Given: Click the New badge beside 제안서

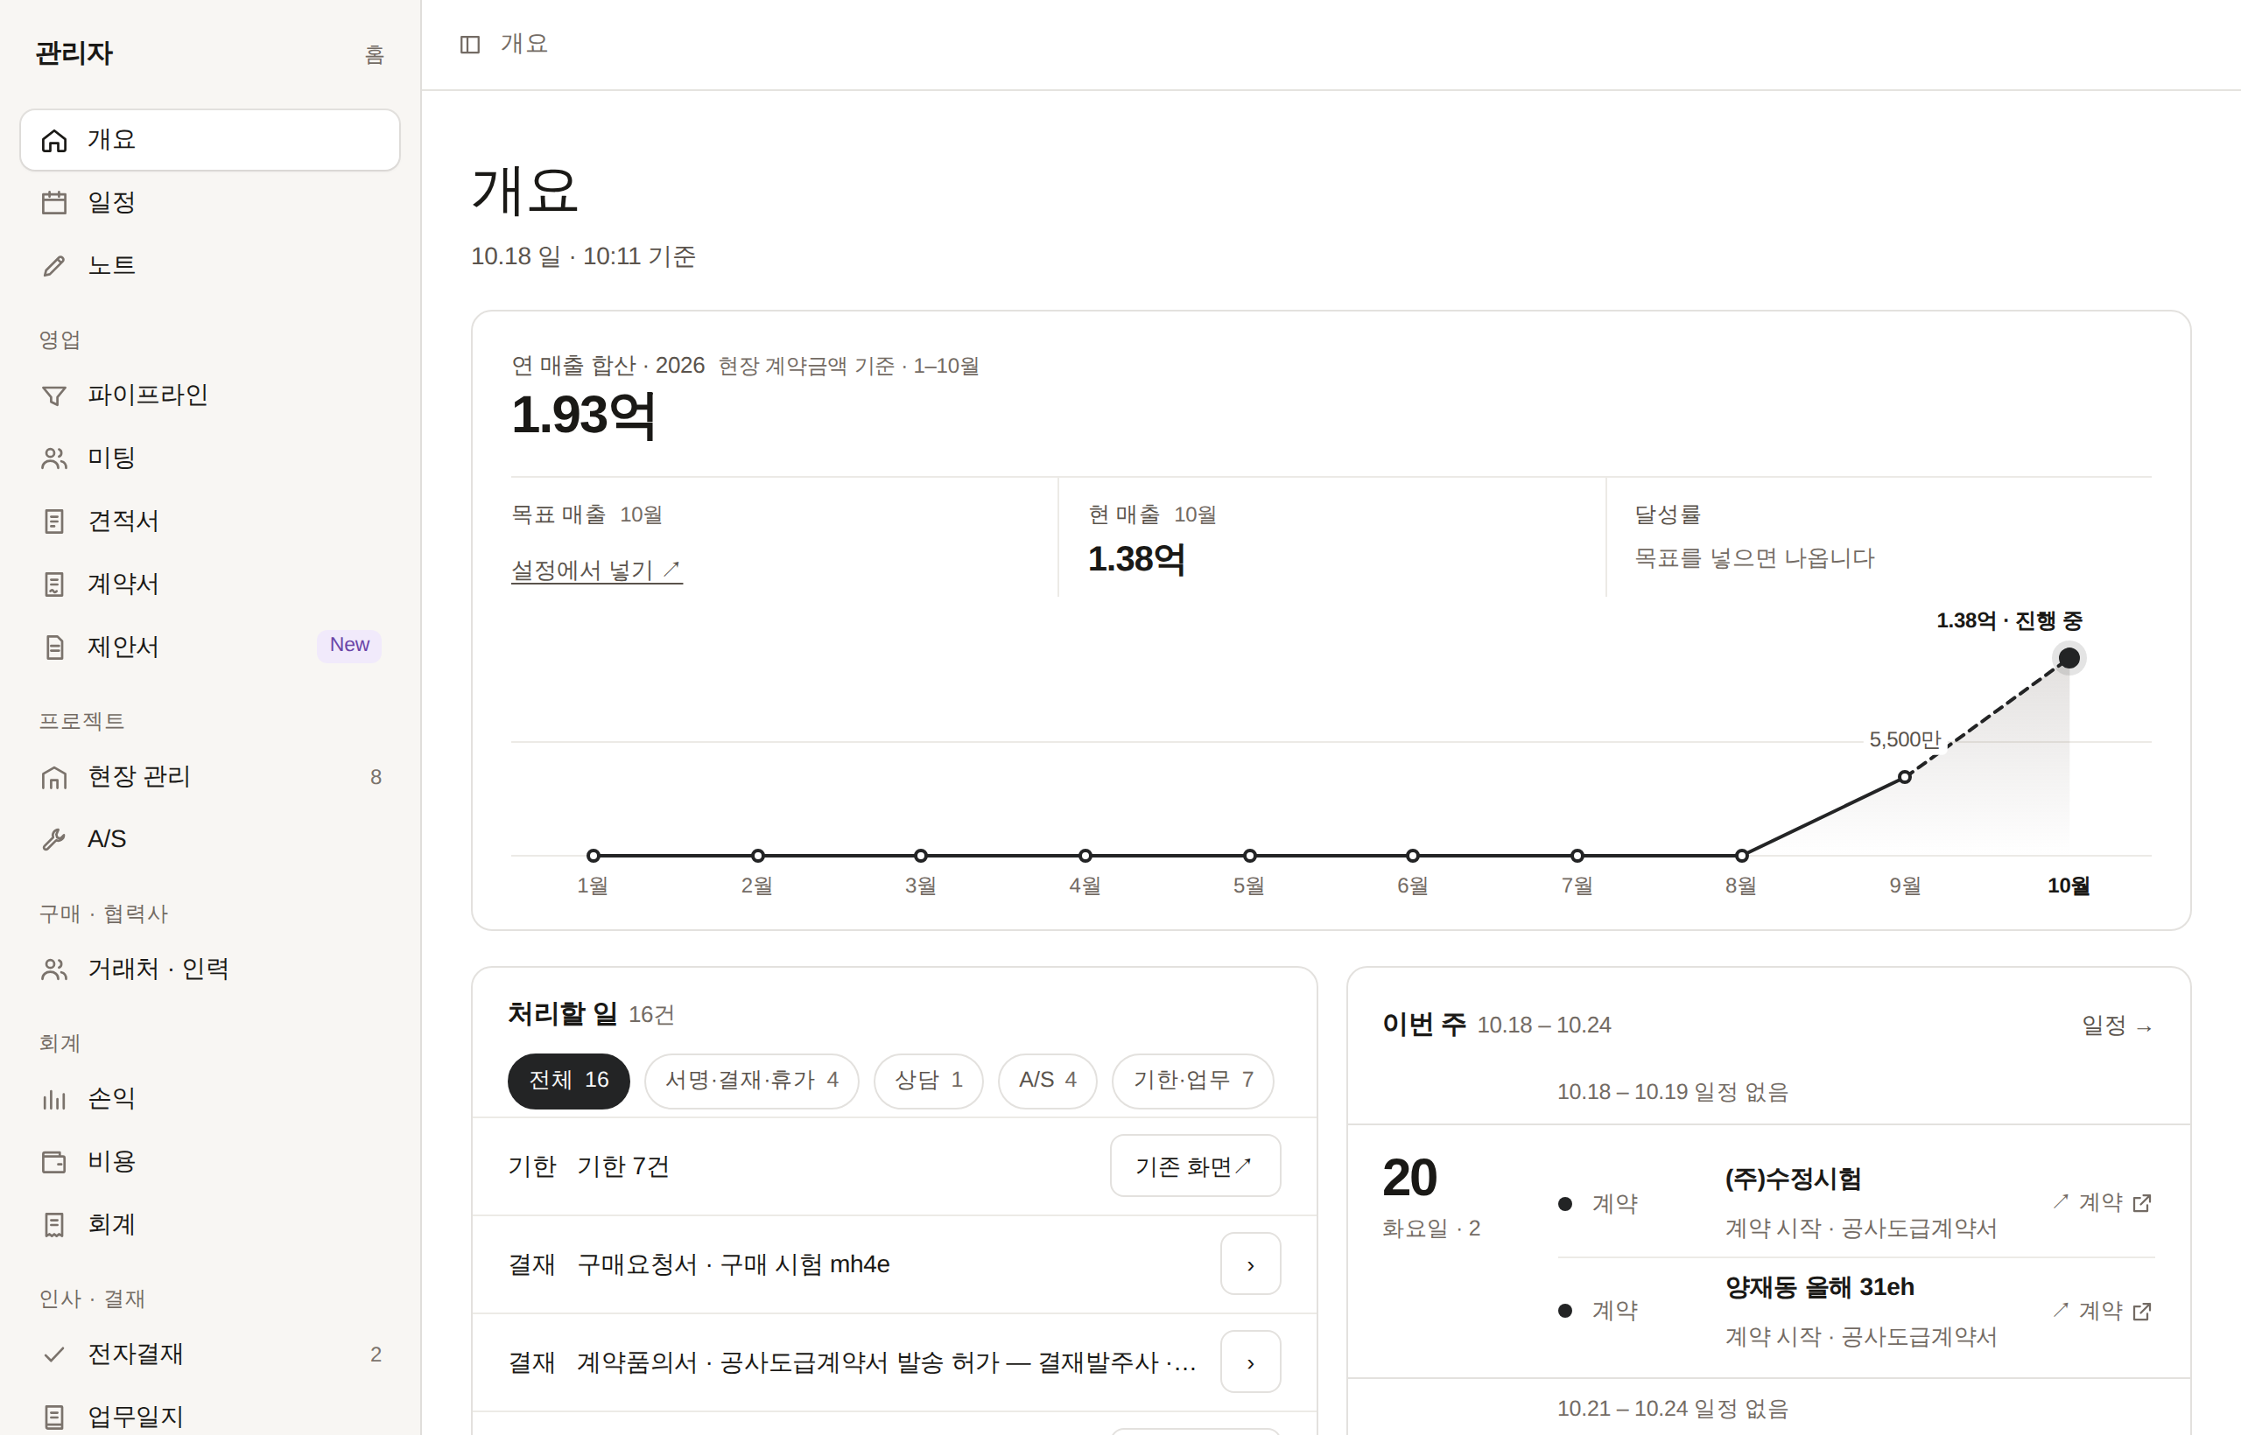Looking at the screenshot, I should pos(349,646).
